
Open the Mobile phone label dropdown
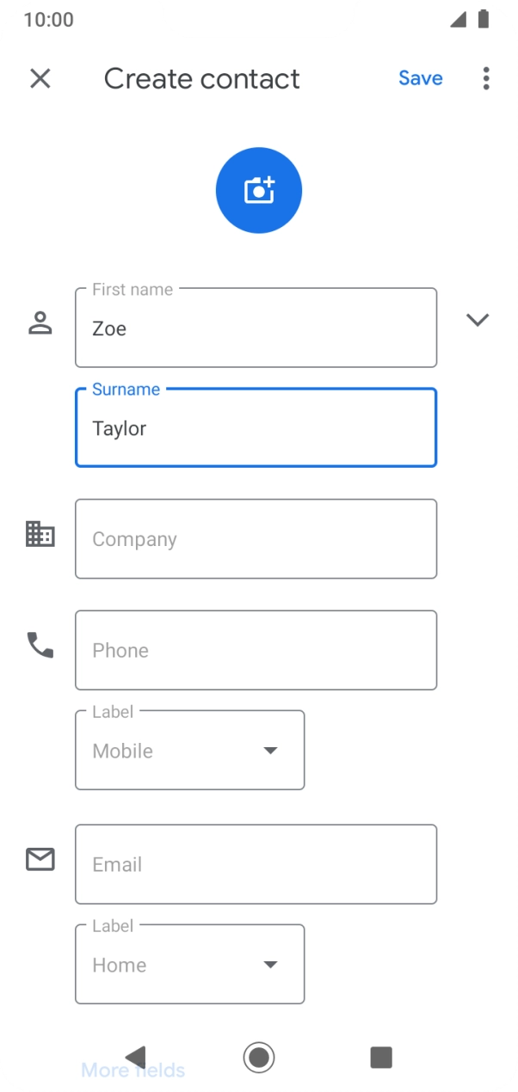[x=190, y=751]
